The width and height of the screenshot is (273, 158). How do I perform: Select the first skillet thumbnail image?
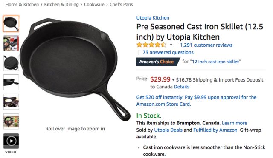click(11, 24)
